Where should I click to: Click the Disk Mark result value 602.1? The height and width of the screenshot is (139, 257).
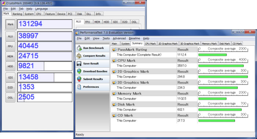point(181,110)
